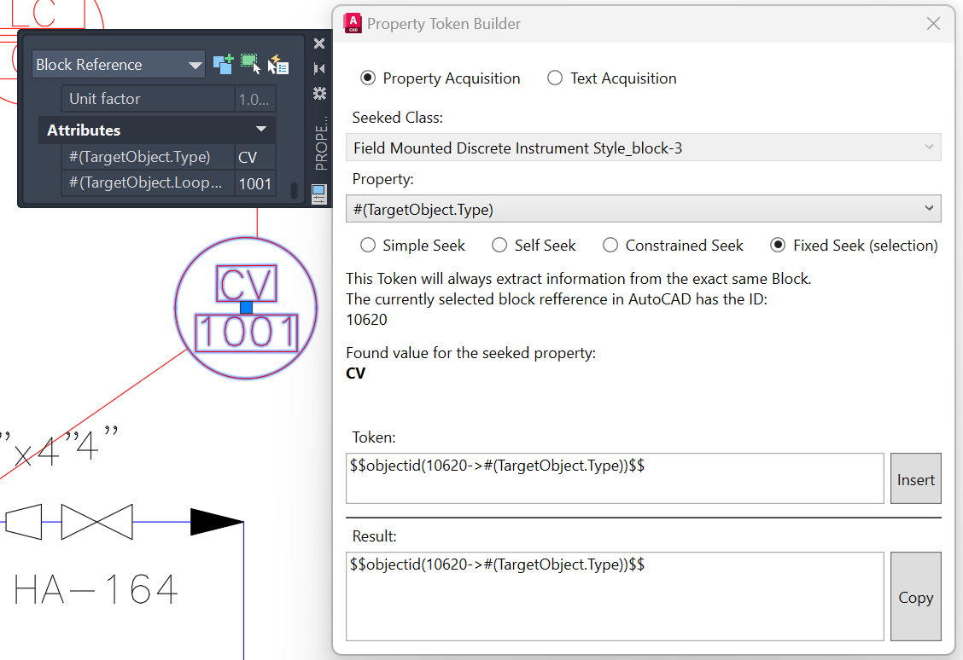Image resolution: width=963 pixels, height=660 pixels.
Task: Close the properties palette with X
Action: (x=318, y=43)
